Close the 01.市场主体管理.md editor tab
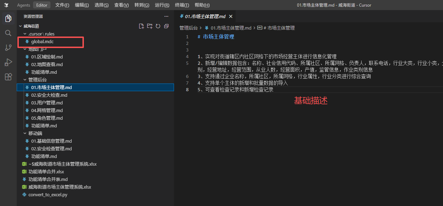Viewport: 443px width, 206px height. (x=230, y=16)
